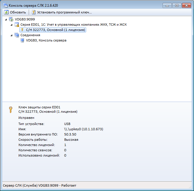Screen dimensions: 194x191
Task: Click the Тип устройства: label
Action: 31,124
